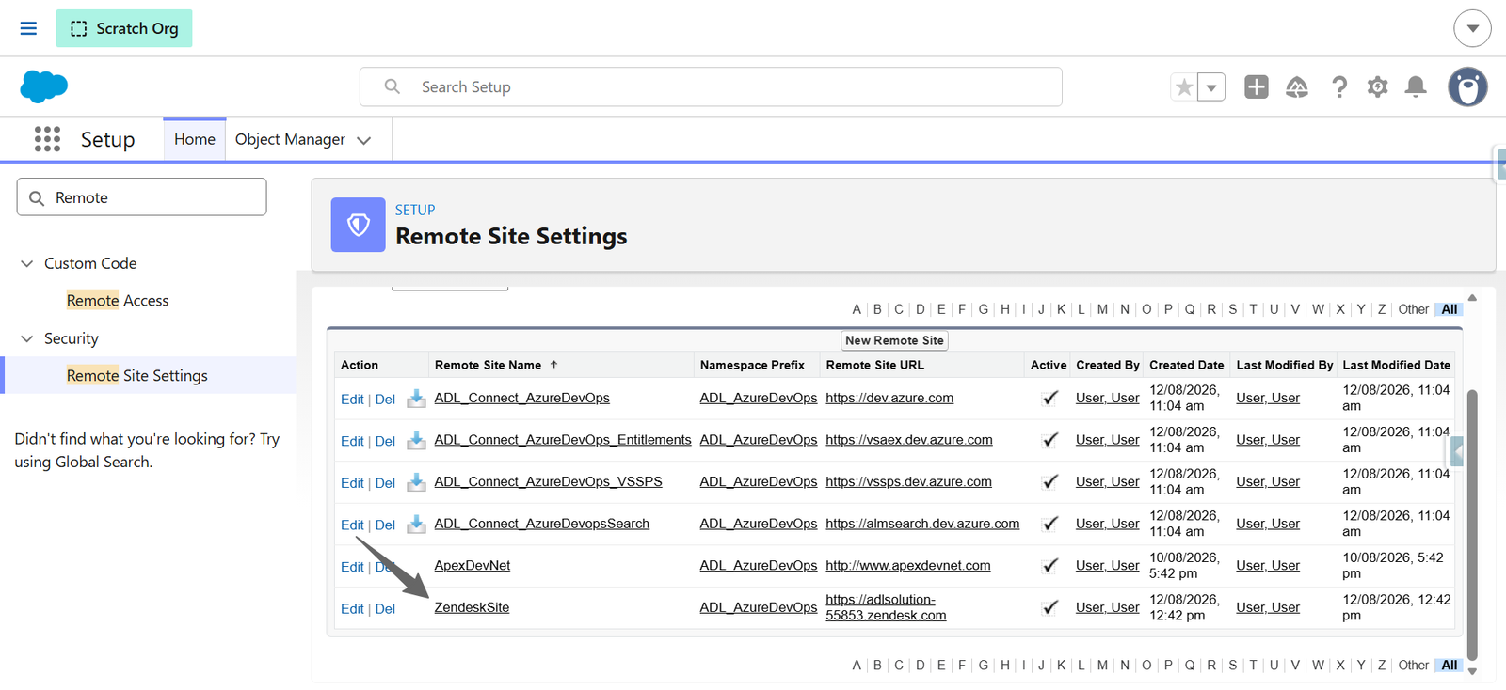Click the New Remote Site button
Image resolution: width=1506 pixels, height=690 pixels.
pyautogui.click(x=894, y=340)
